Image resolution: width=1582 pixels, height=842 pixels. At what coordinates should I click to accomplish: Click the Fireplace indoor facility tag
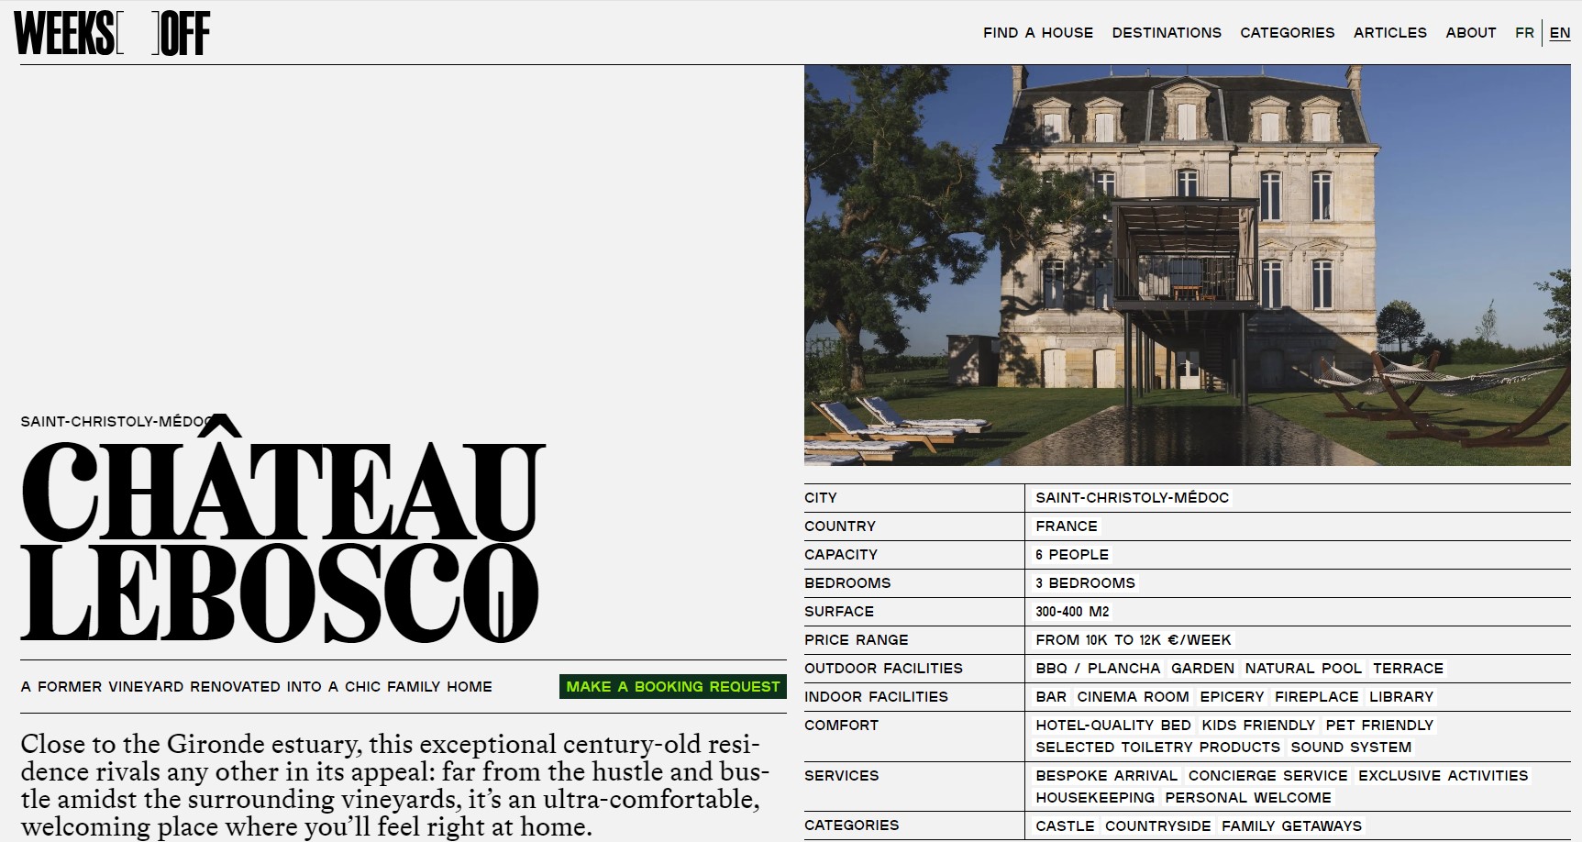coord(1316,697)
